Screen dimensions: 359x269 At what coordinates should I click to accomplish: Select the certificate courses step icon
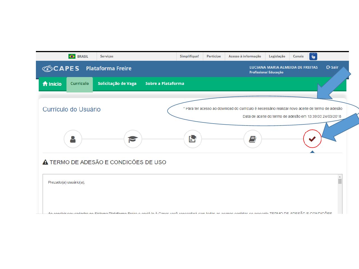193,139
